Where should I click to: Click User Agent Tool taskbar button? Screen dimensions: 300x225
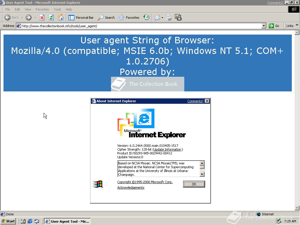(x=67, y=221)
